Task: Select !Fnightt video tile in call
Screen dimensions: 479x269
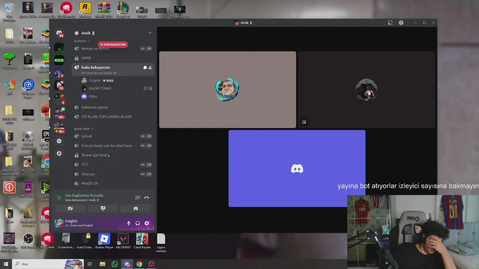Action: (228, 90)
